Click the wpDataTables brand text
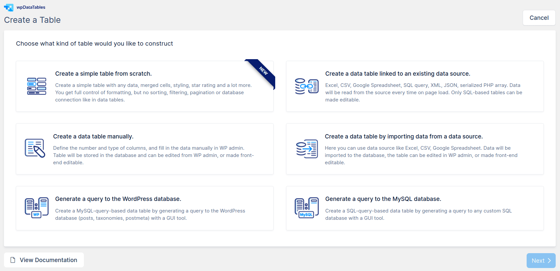The width and height of the screenshot is (560, 271). pos(31,7)
